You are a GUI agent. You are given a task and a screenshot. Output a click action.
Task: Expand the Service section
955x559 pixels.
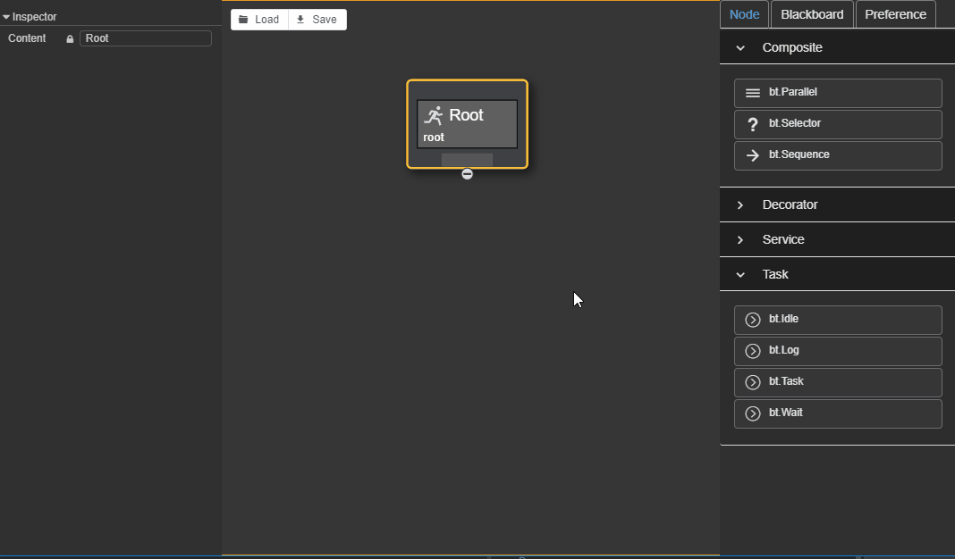pos(740,240)
